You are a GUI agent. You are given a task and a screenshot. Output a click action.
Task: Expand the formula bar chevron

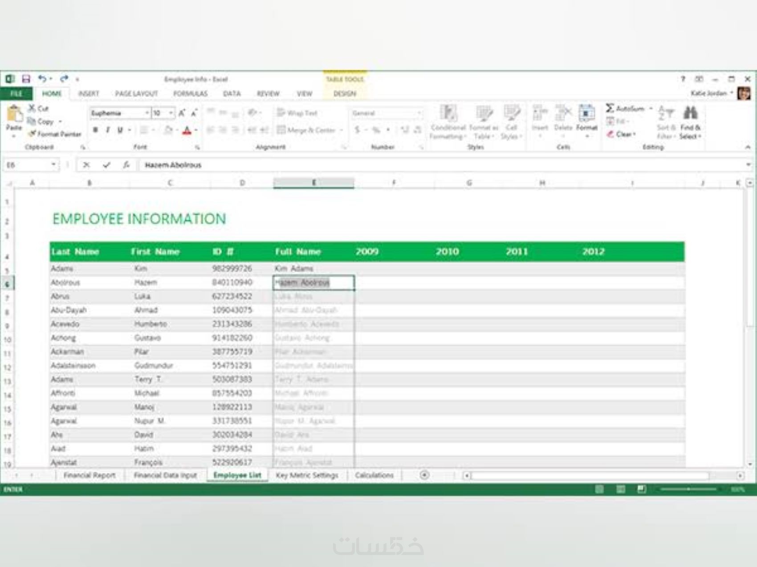[x=748, y=165]
